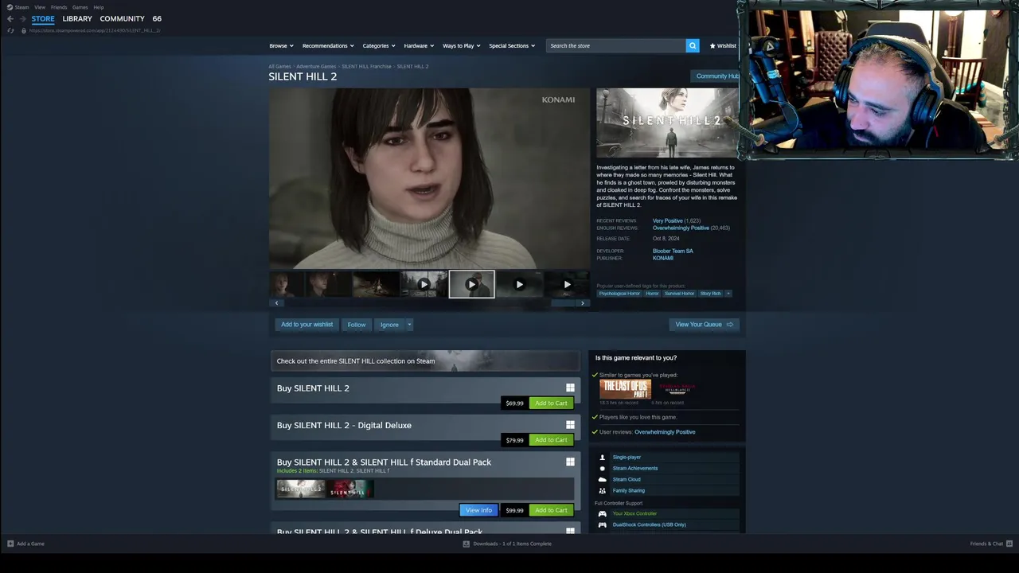Open the Friends menu
Image resolution: width=1019 pixels, height=573 pixels.
(x=59, y=7)
